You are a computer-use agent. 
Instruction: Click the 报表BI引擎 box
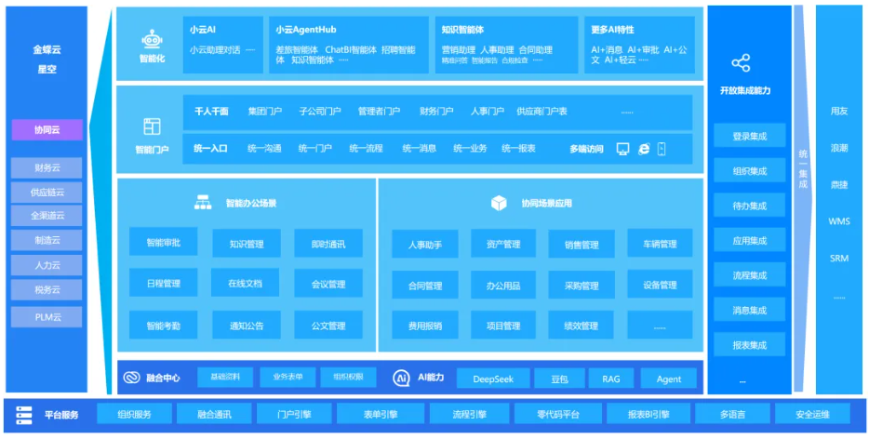click(x=648, y=414)
